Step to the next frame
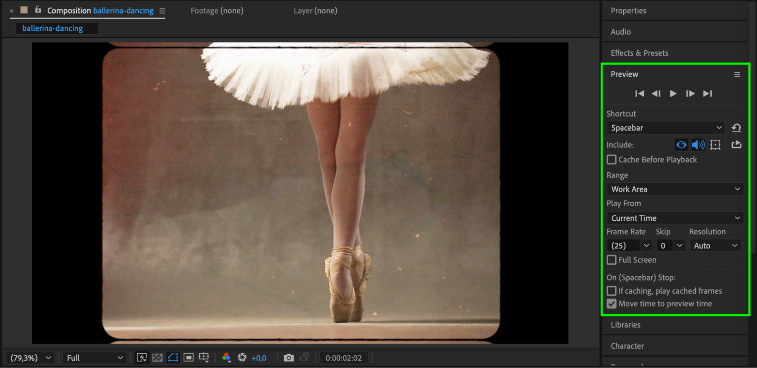This screenshot has width=757, height=368. [690, 94]
